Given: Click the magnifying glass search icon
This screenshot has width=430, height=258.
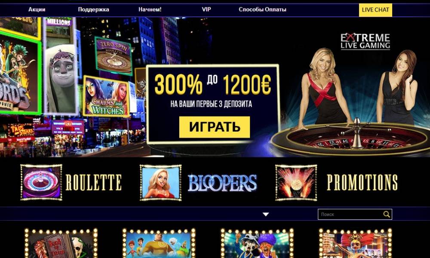Looking at the screenshot, I should pyautogui.click(x=387, y=214).
